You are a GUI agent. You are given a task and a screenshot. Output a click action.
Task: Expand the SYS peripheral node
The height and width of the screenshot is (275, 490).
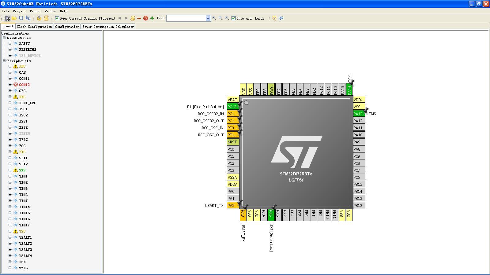10,170
